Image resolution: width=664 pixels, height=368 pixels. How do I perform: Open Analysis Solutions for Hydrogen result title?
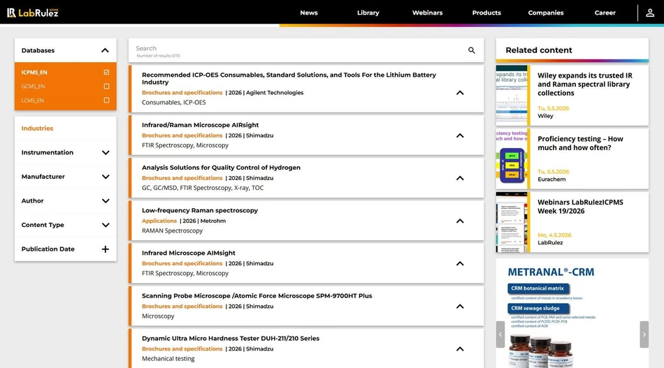coord(221,168)
